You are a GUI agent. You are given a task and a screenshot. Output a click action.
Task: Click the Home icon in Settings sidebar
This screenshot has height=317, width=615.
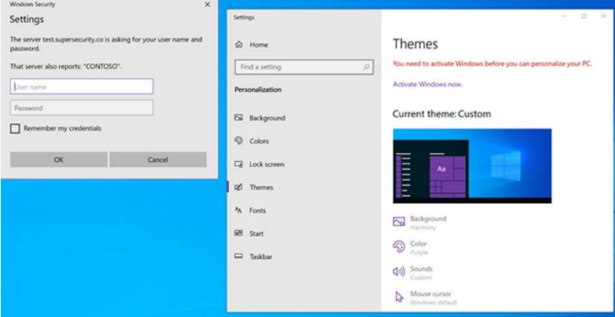coord(239,45)
